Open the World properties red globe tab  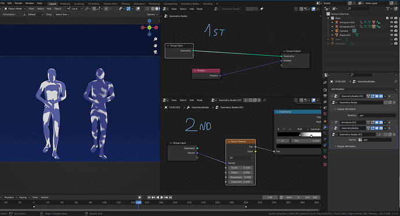click(x=325, y=114)
